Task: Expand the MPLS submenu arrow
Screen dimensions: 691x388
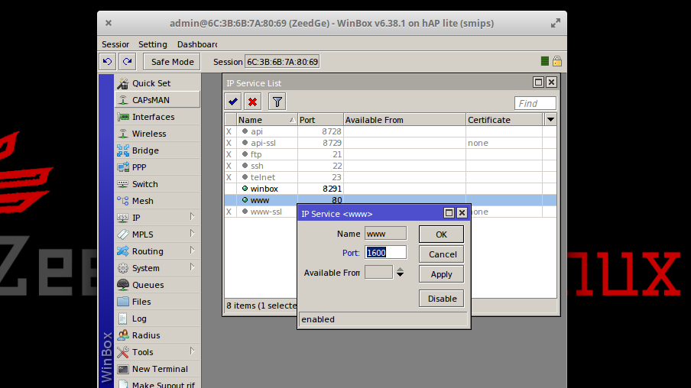Action: pyautogui.click(x=192, y=234)
